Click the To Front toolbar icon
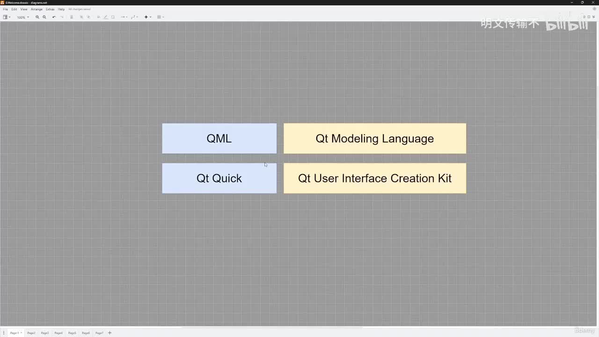The image size is (599, 337). (81, 17)
